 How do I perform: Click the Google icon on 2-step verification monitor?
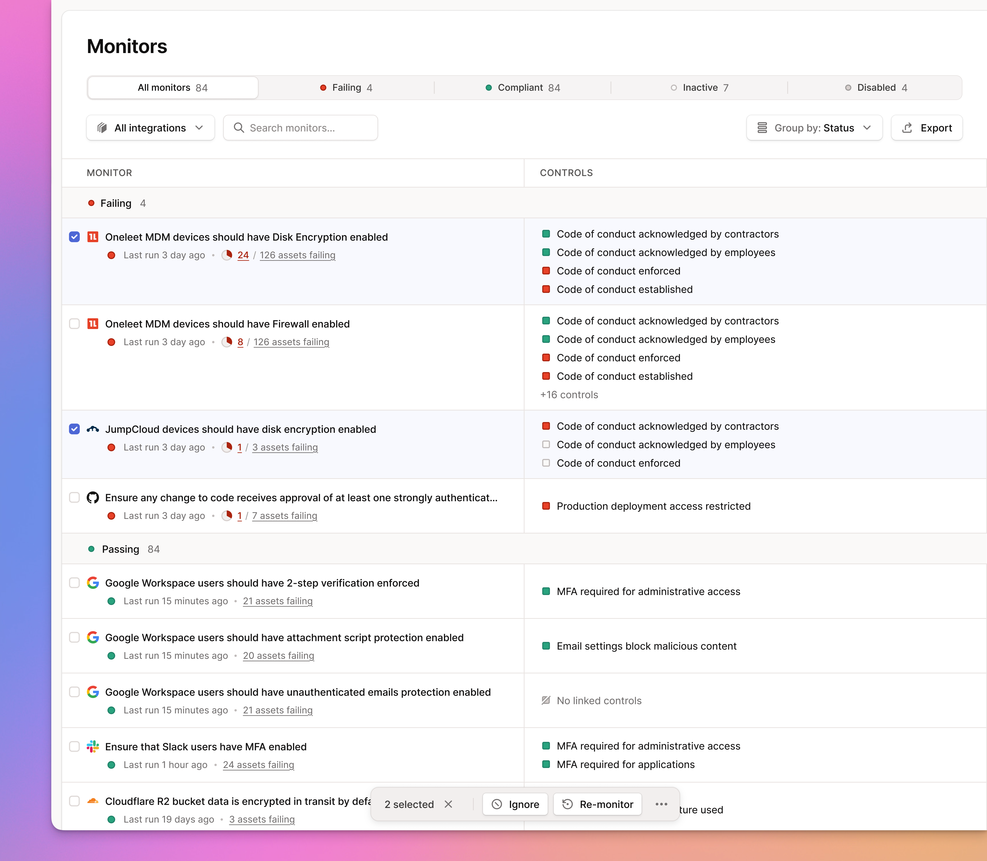click(93, 583)
